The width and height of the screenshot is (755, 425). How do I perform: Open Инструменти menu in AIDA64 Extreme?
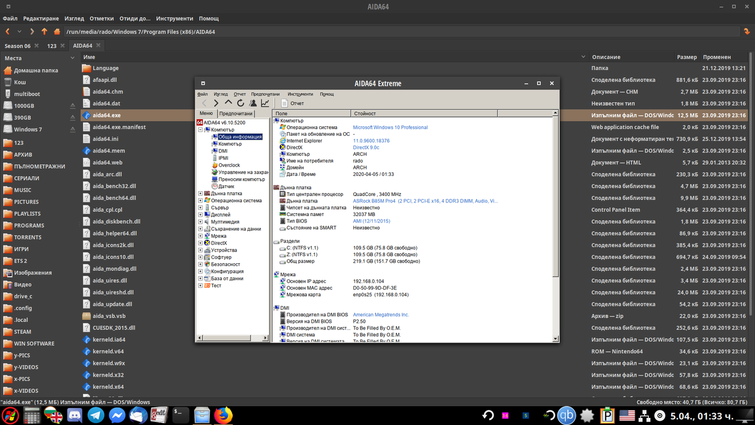click(300, 94)
